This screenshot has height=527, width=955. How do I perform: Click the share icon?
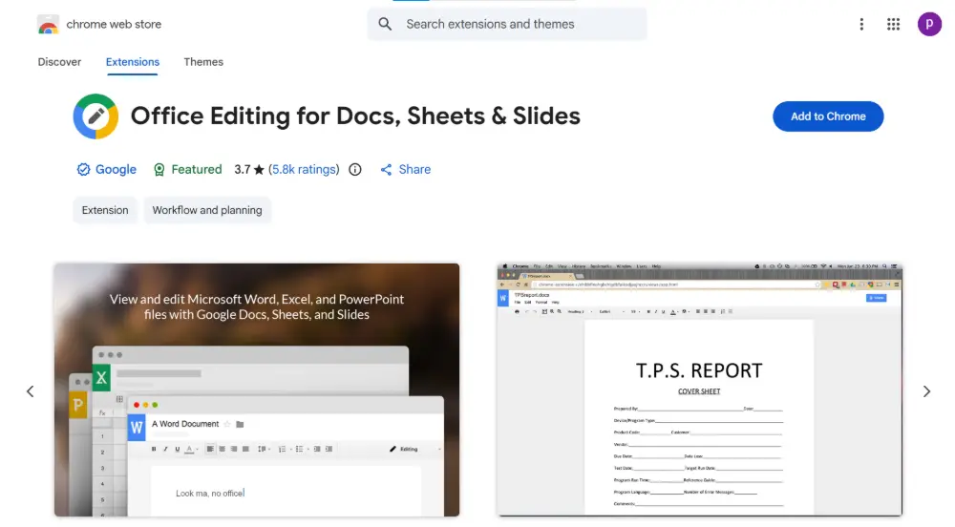(x=386, y=170)
